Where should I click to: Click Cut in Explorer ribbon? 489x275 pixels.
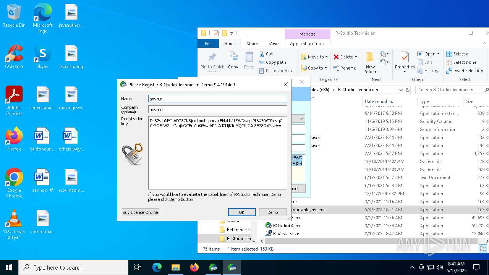(x=266, y=54)
